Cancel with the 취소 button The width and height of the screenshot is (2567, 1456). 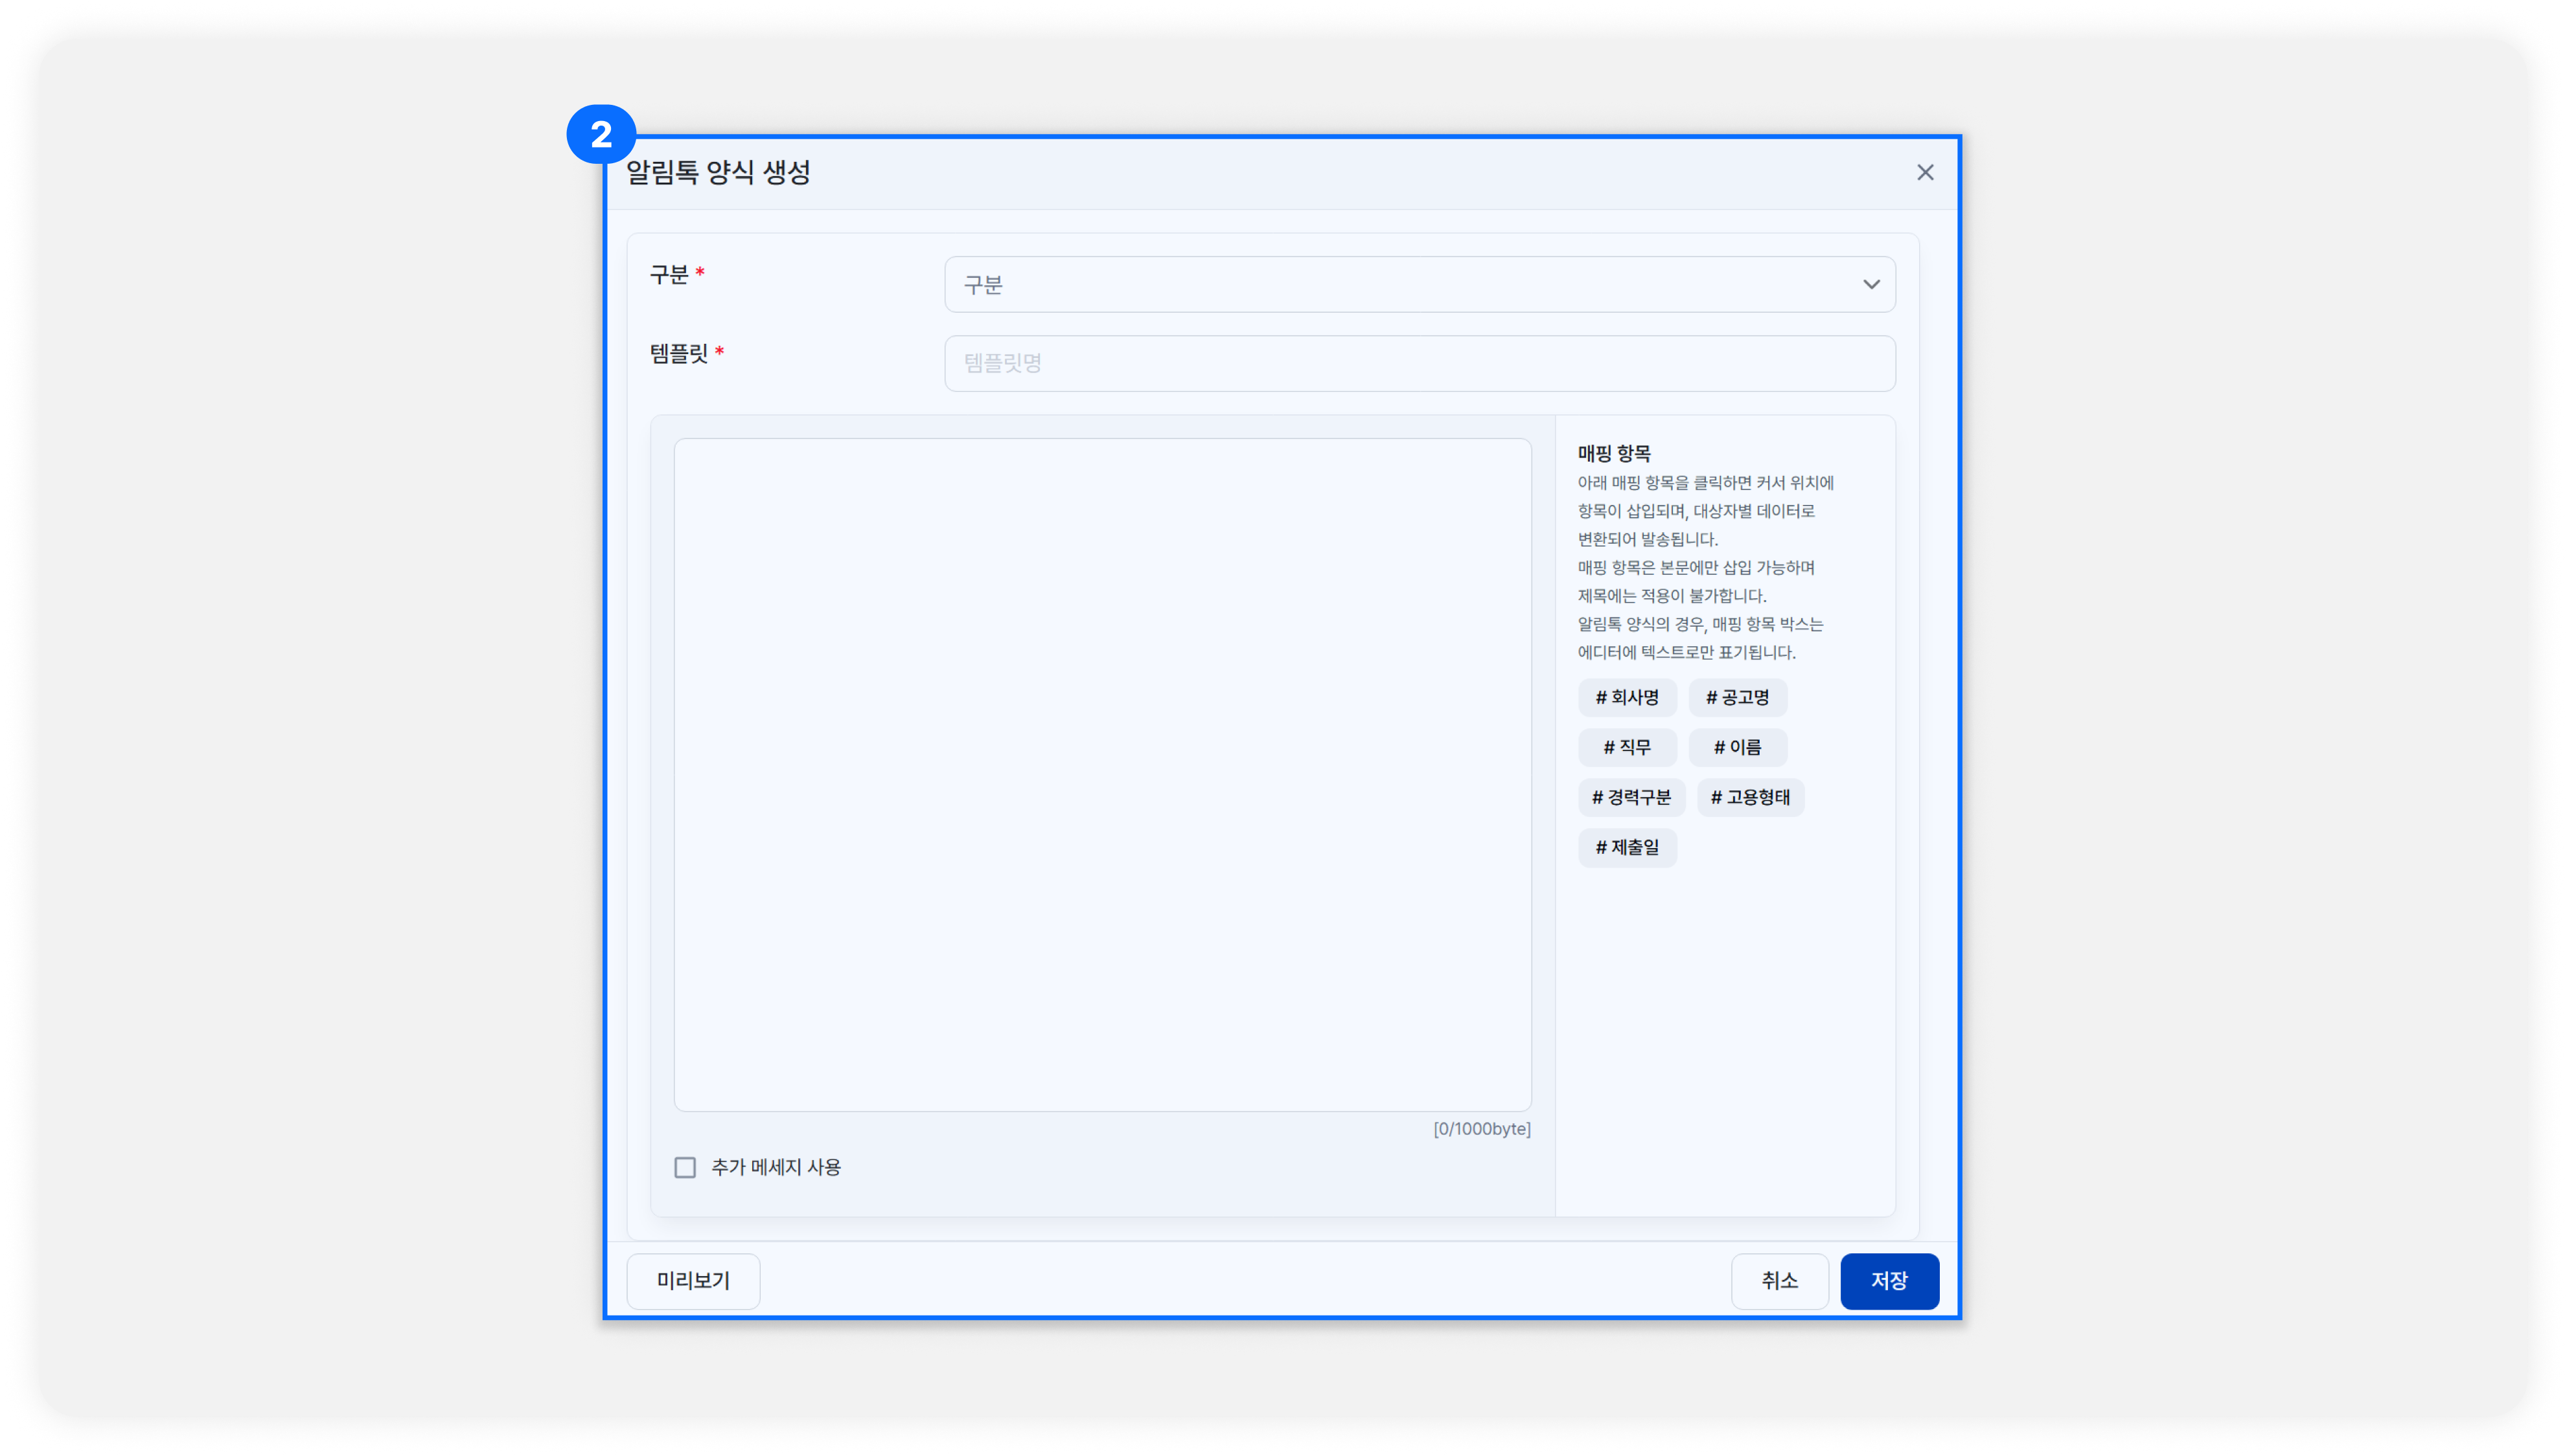(x=1779, y=1280)
